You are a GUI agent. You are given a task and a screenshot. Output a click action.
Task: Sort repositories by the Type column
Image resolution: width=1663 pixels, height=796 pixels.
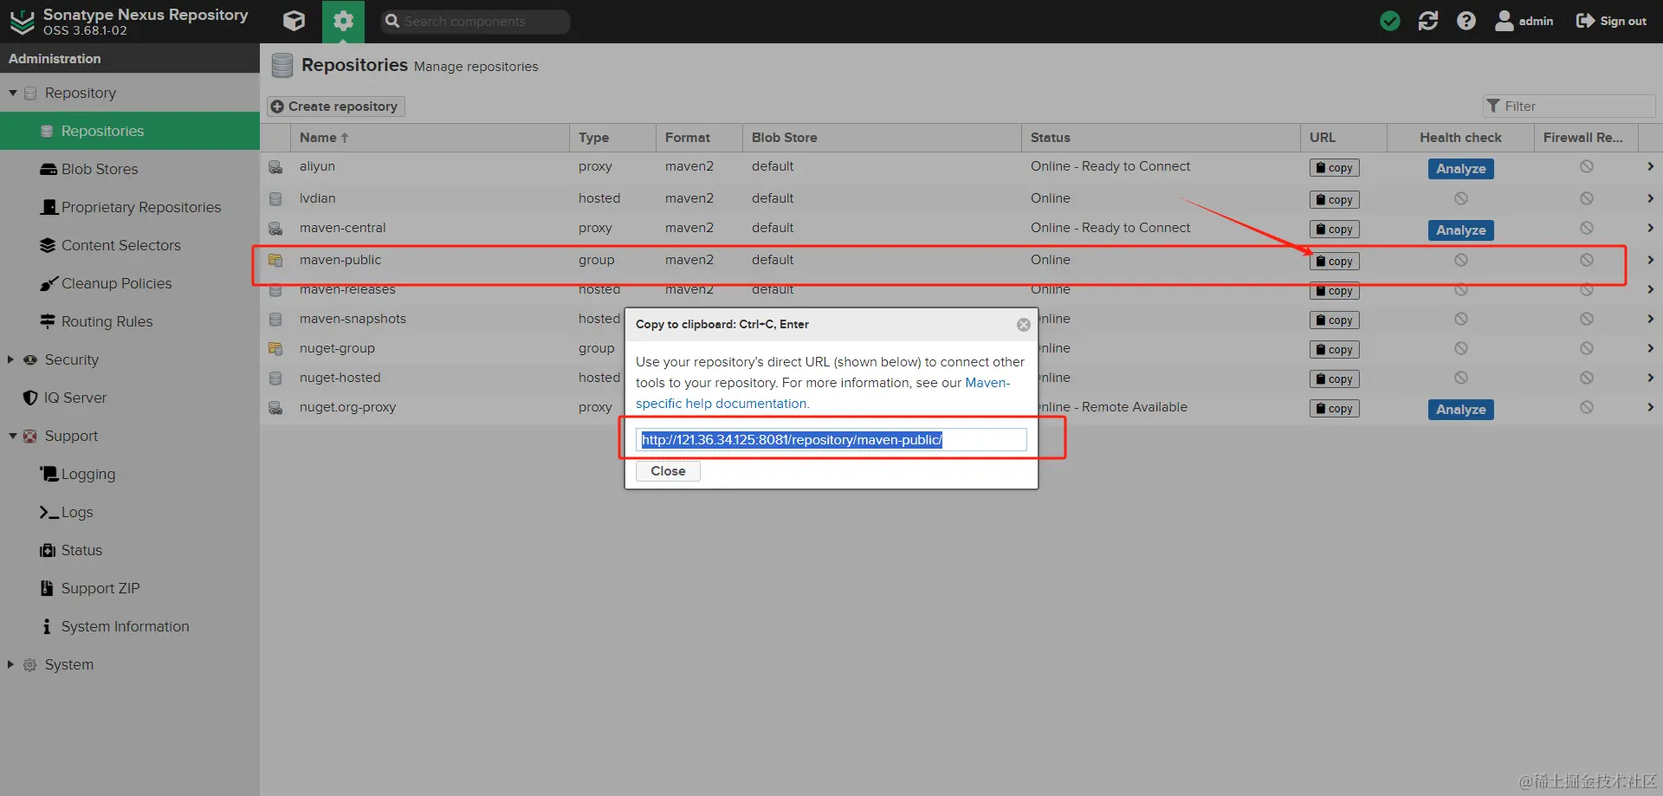[x=612, y=138]
